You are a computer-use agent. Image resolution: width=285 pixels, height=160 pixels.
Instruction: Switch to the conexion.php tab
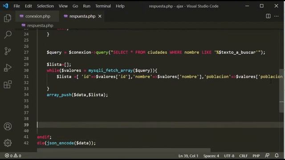tap(37, 16)
